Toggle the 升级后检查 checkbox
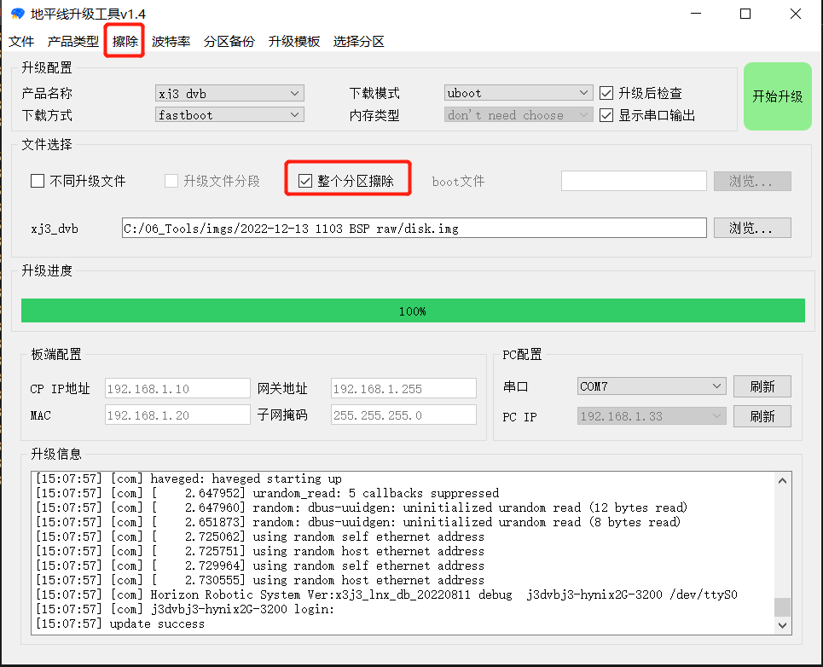823x667 pixels. point(606,93)
